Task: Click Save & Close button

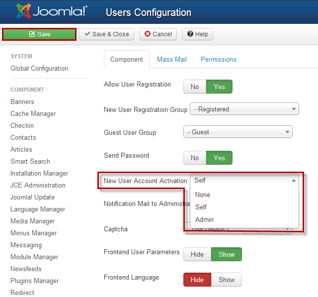Action: [x=106, y=34]
